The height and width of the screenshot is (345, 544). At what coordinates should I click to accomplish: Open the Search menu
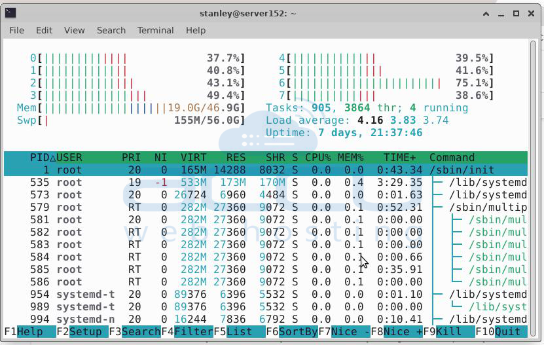click(x=111, y=31)
